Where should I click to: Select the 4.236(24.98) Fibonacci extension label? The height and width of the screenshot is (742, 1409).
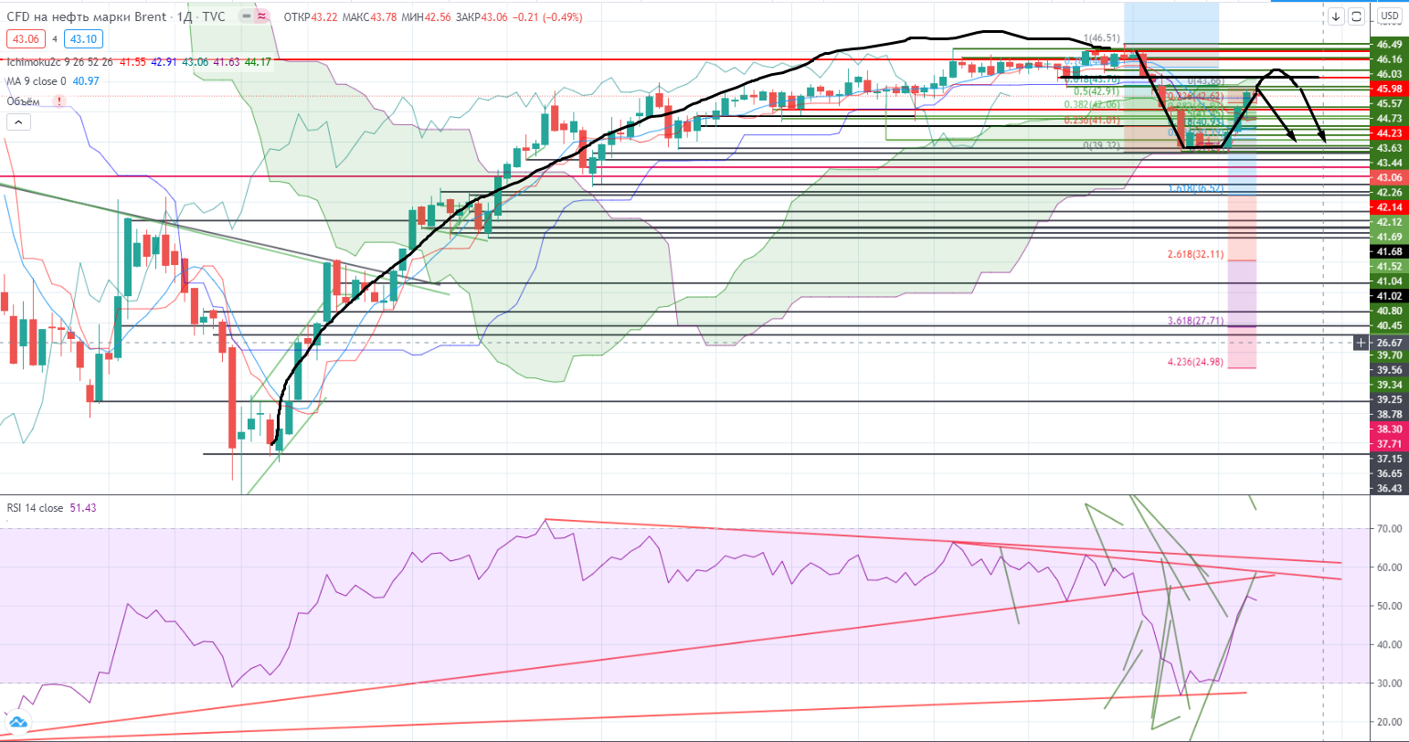(1195, 362)
